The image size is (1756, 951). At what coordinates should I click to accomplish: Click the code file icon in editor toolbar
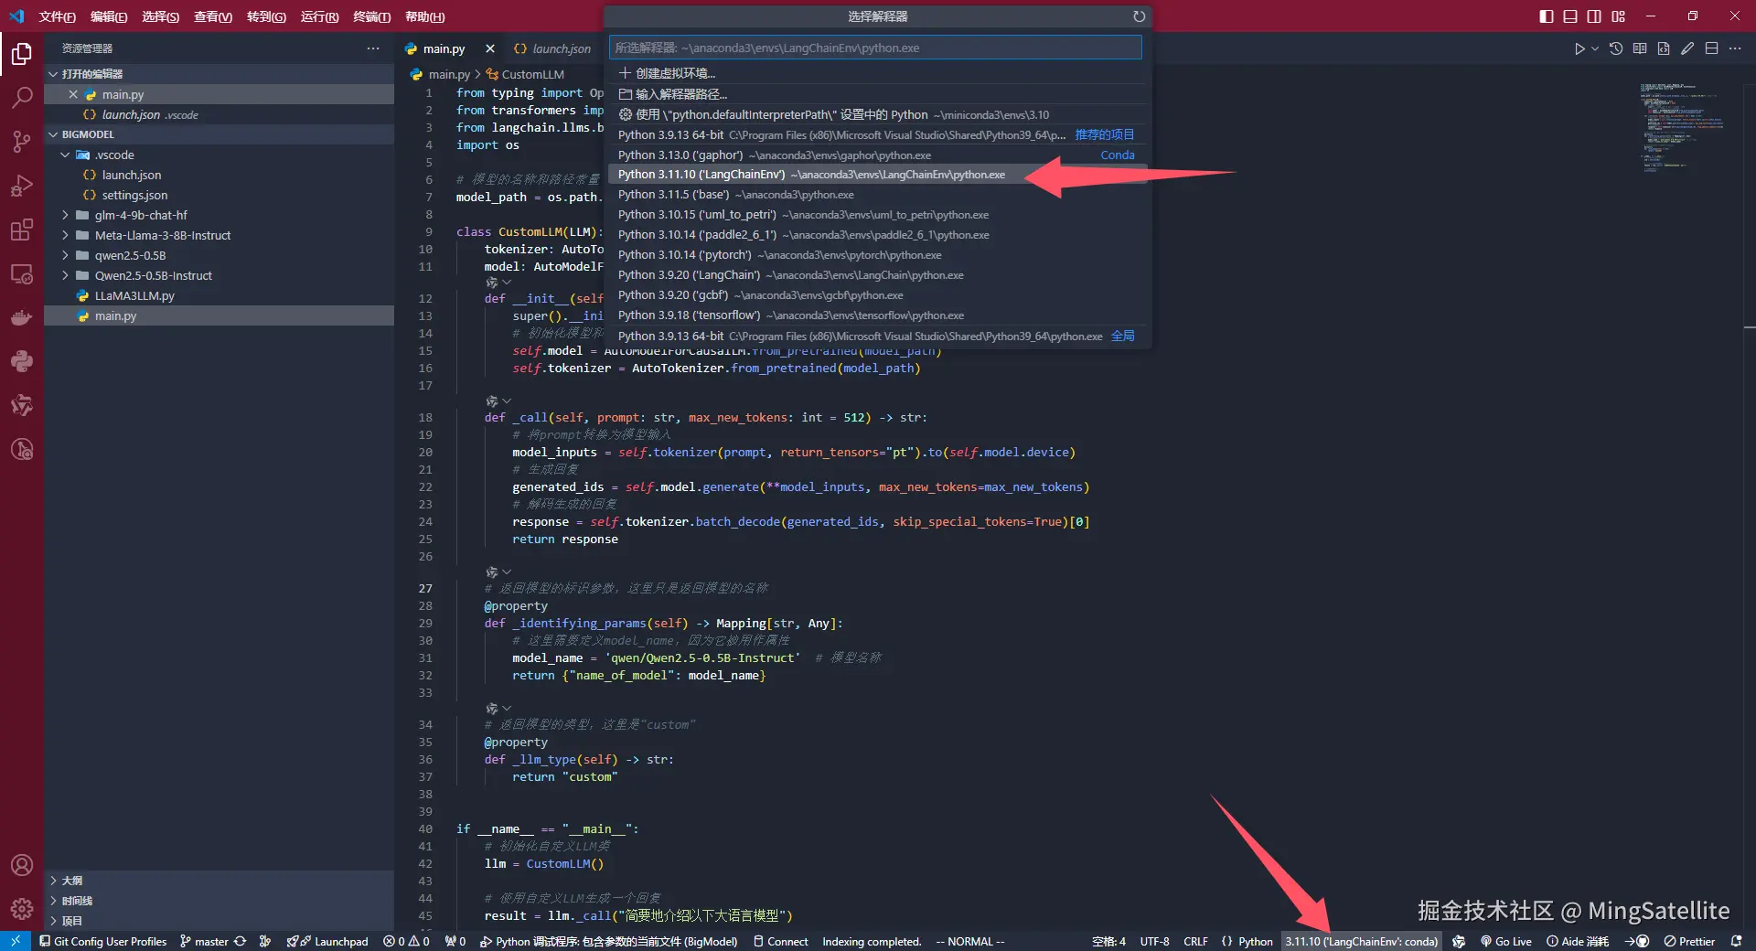(x=1664, y=48)
